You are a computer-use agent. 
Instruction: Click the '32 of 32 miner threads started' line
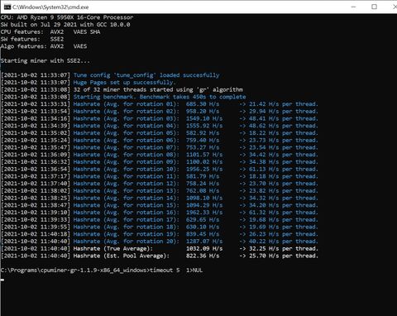pyautogui.click(x=158, y=89)
